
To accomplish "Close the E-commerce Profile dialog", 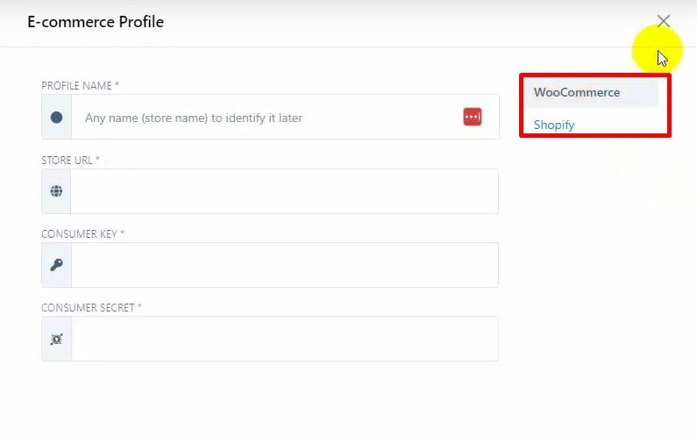I will click(664, 21).
